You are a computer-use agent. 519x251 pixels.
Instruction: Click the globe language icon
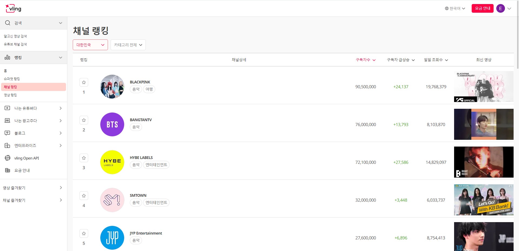pos(447,8)
